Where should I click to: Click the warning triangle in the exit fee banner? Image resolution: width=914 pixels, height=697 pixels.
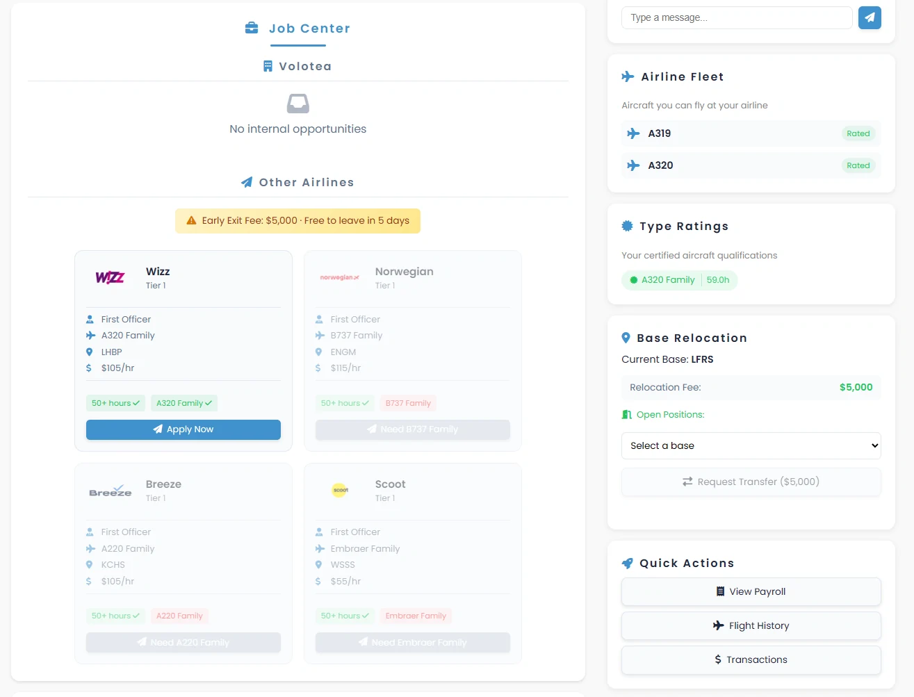[191, 221]
